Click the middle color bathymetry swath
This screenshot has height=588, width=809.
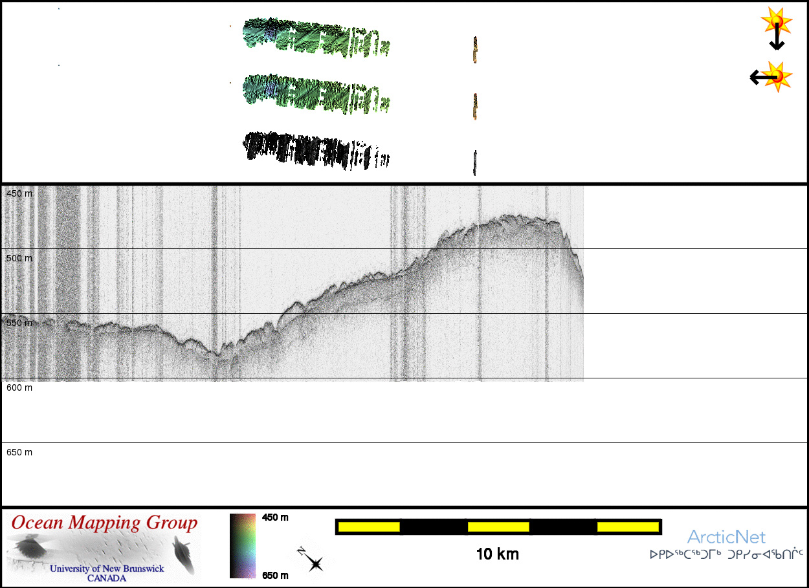point(311,91)
